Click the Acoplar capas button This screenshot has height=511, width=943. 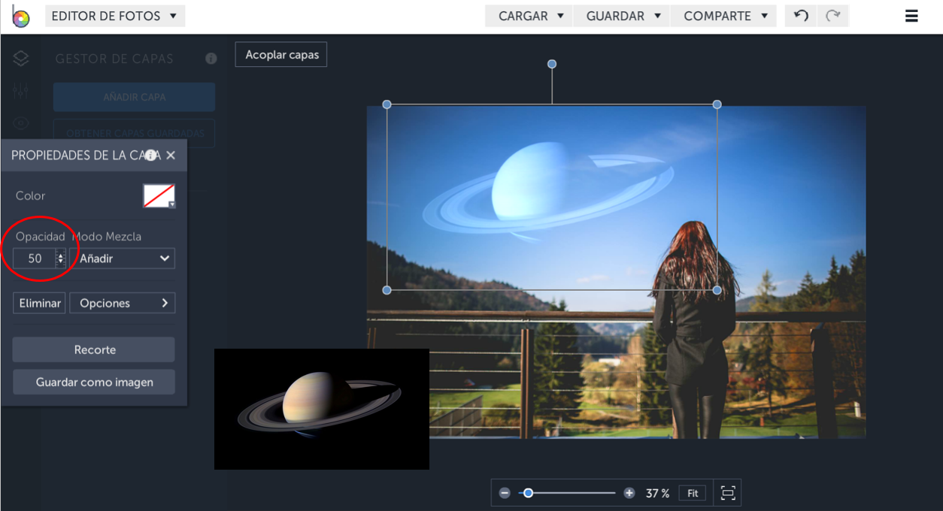281,55
